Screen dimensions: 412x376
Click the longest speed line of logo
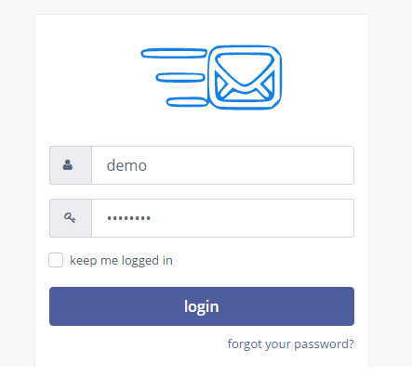pos(174,53)
